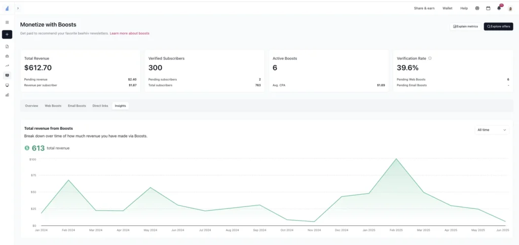
Task: Click the calendar icon in top bar
Action: click(488, 8)
